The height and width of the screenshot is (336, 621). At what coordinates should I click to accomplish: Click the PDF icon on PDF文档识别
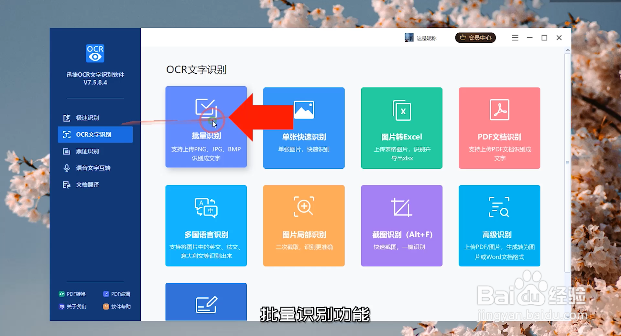click(x=499, y=110)
